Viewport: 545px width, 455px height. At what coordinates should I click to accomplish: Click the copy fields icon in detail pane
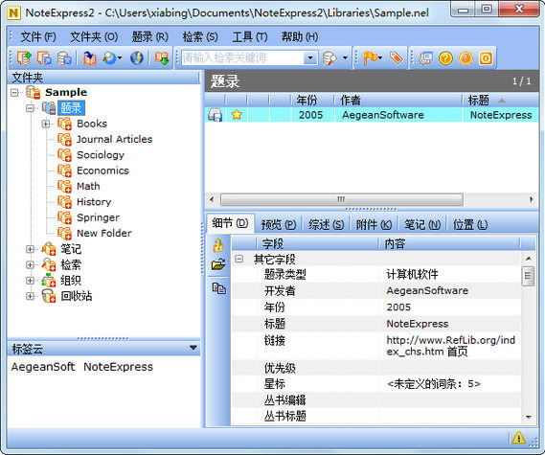(218, 288)
